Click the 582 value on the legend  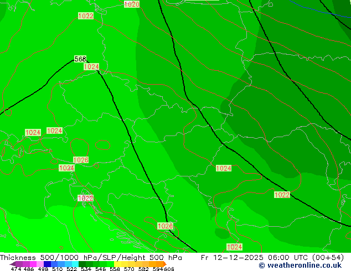(143, 269)
